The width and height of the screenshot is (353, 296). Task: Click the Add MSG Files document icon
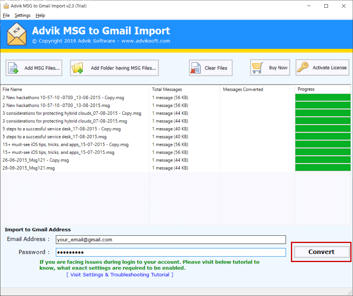click(13, 68)
